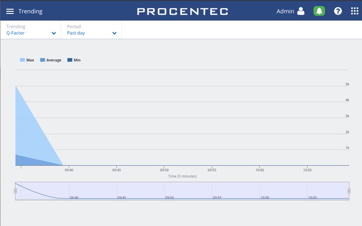Toggle the Max series in legend
This screenshot has width=362, height=226.
tap(27, 60)
